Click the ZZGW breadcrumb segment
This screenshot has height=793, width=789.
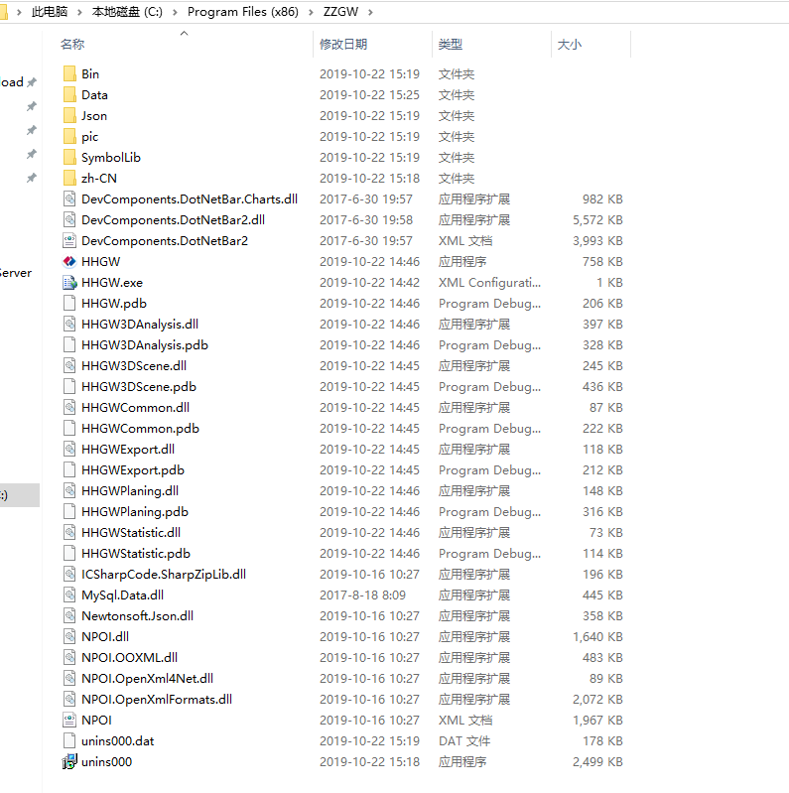[x=340, y=12]
